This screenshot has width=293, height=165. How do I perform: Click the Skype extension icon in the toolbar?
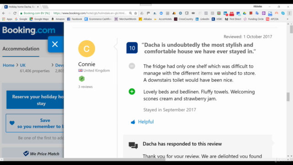283,13
